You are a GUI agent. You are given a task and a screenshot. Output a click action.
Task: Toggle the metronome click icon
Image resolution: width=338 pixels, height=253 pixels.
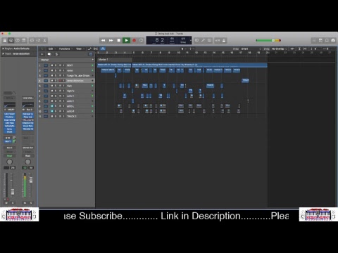point(224,41)
